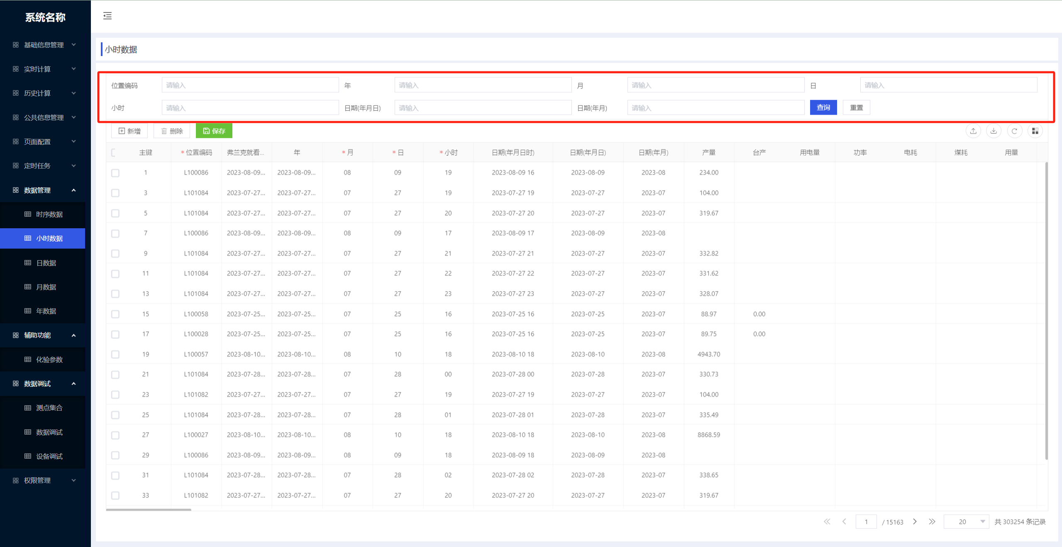Click the green 保存 button

click(214, 131)
